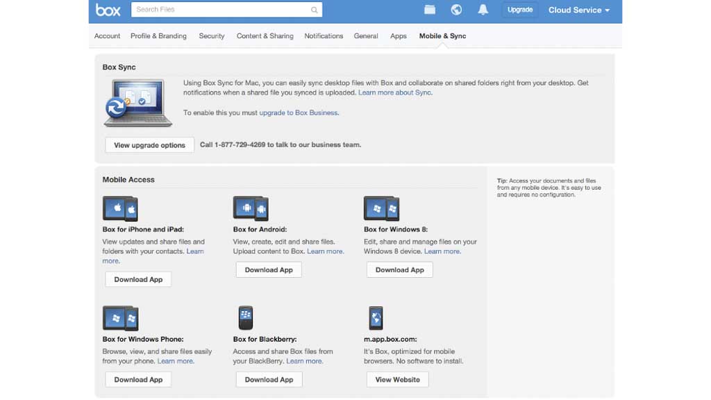
Task: Open the Content & Sharing tab
Action: (x=265, y=36)
